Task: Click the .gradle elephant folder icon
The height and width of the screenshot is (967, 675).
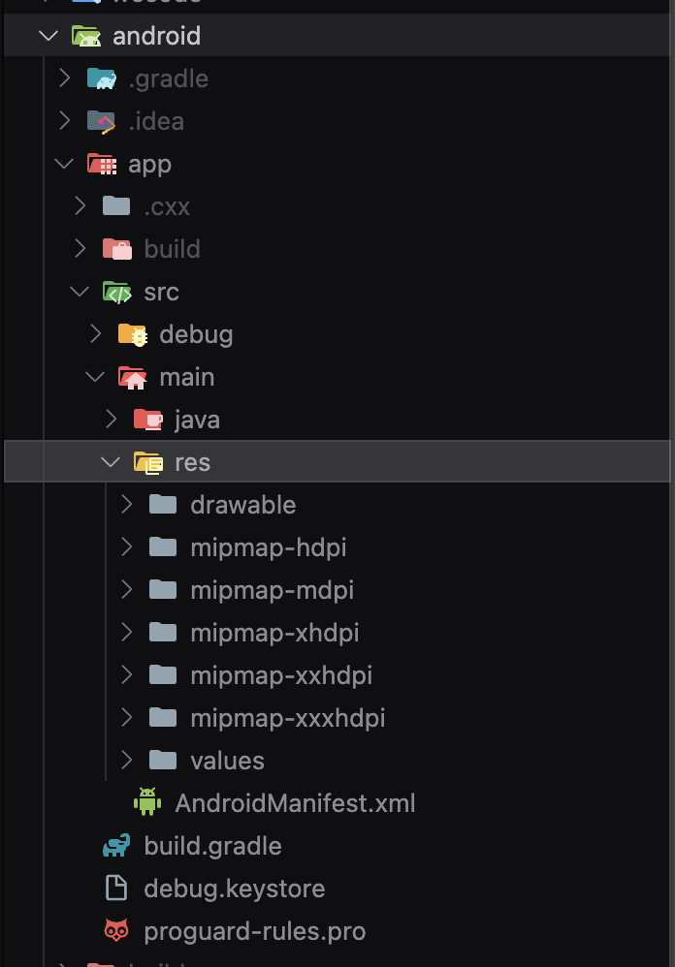Action: click(101, 78)
